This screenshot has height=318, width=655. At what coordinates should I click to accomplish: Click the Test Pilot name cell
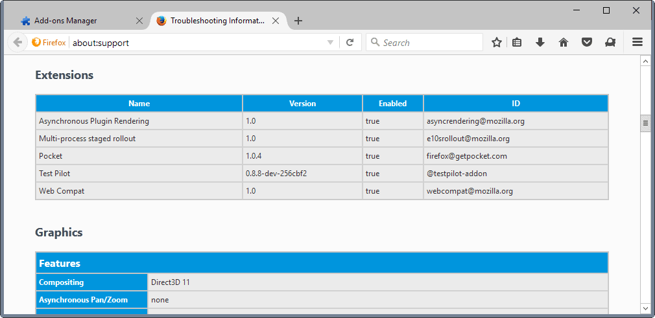(139, 174)
